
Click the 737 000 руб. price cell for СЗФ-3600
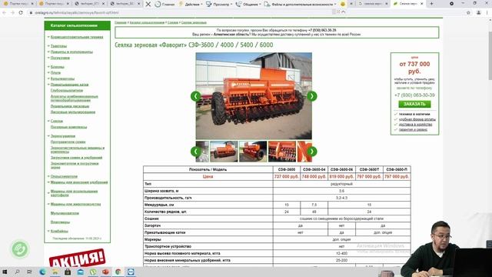point(286,176)
